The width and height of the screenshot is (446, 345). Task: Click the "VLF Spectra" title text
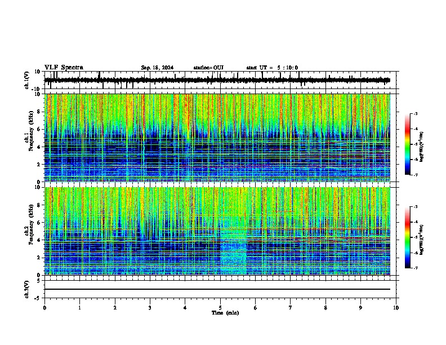tap(64, 68)
